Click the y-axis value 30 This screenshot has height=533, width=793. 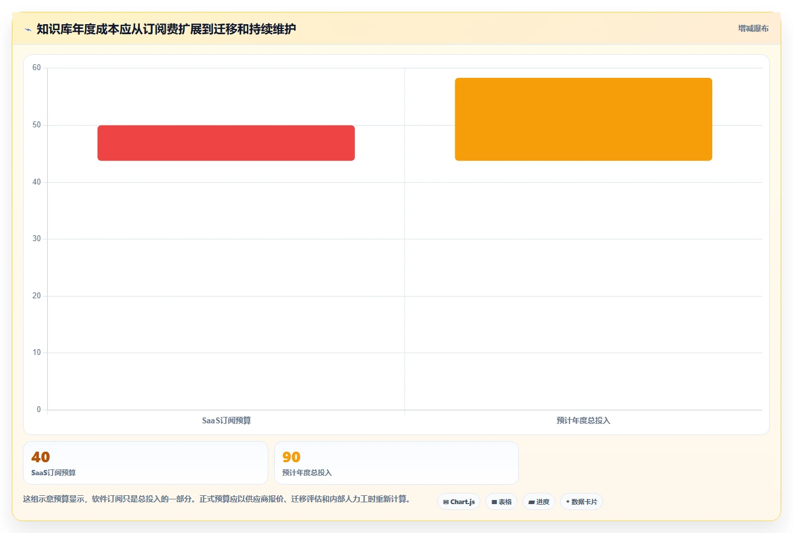[37, 239]
